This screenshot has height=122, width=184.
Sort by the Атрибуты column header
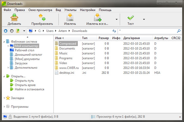pyautogui.click(x=161, y=38)
